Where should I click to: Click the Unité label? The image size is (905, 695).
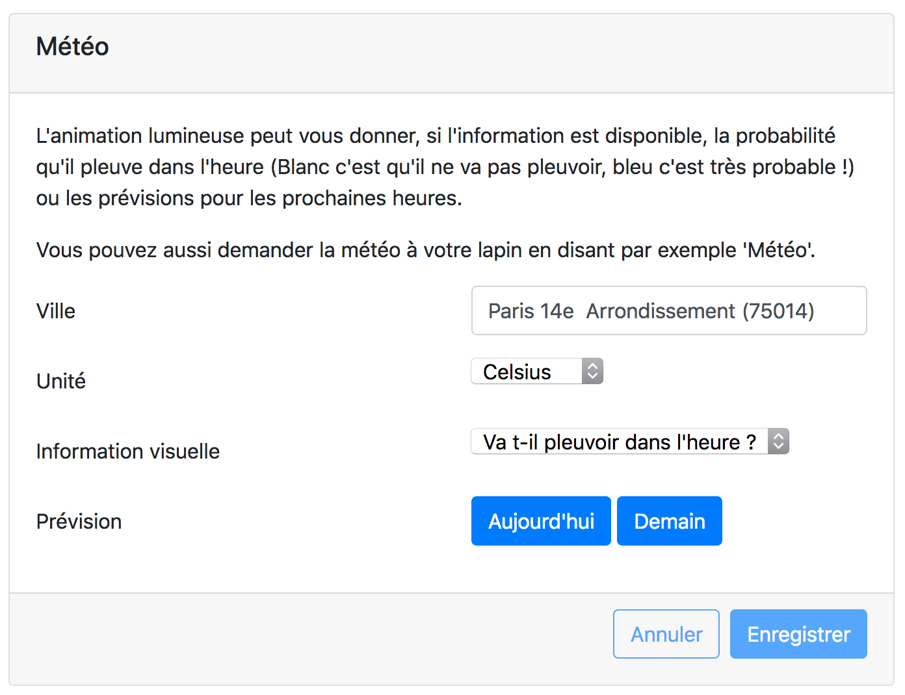(x=61, y=381)
